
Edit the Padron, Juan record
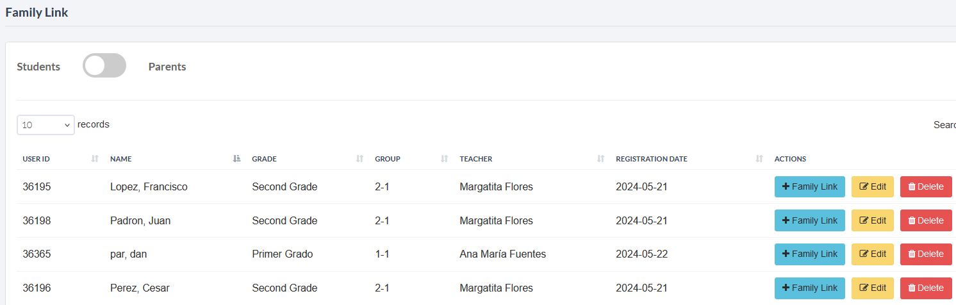pyautogui.click(x=872, y=220)
